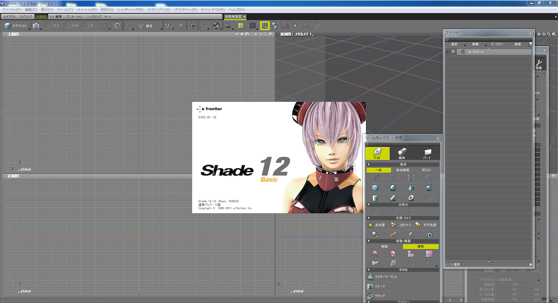Open the 表示(V) menu
This screenshot has width=558, height=303.
click(x=47, y=10)
